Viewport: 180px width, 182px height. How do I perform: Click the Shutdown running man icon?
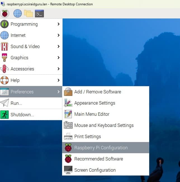pyautogui.click(x=4, y=115)
